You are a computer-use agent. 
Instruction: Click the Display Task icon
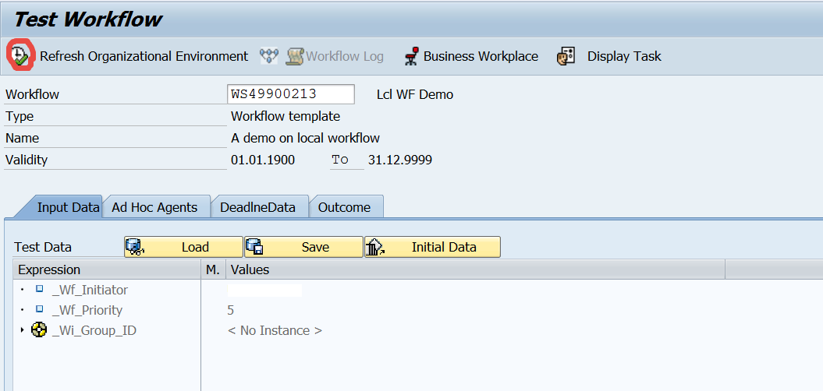pyautogui.click(x=566, y=56)
